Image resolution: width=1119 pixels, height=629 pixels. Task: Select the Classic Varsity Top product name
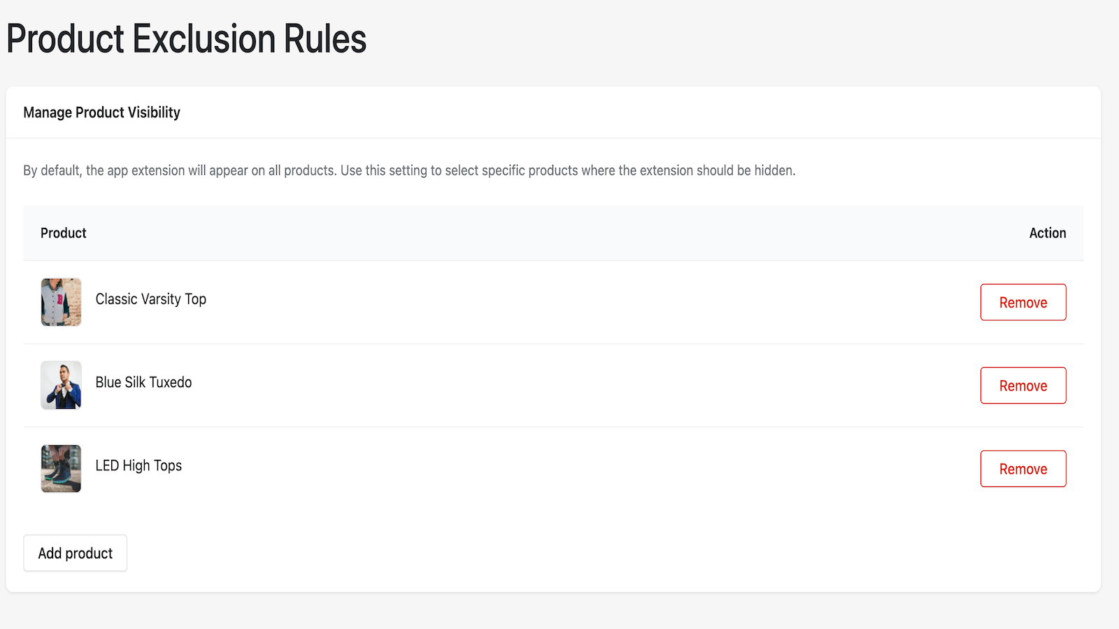click(151, 299)
